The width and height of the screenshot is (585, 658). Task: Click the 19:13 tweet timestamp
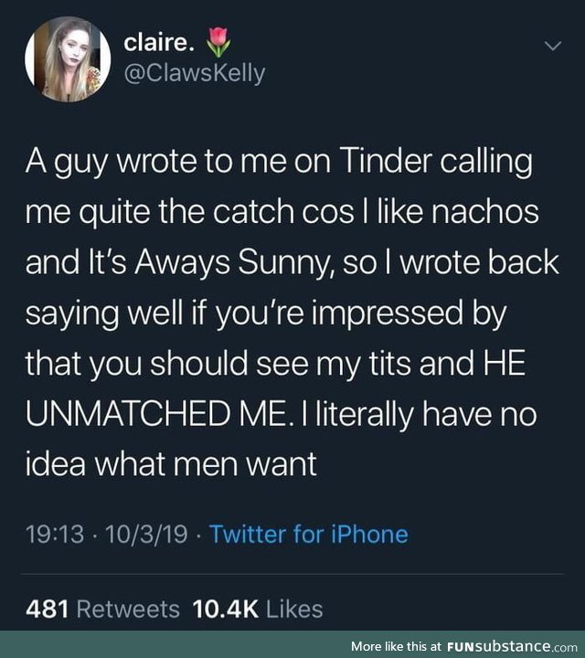pyautogui.click(x=55, y=535)
